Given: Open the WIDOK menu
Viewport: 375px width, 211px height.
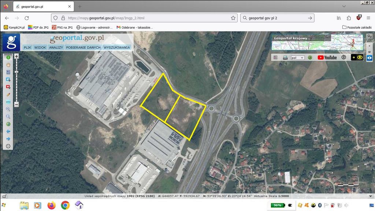Looking at the screenshot, I should pyautogui.click(x=40, y=47).
